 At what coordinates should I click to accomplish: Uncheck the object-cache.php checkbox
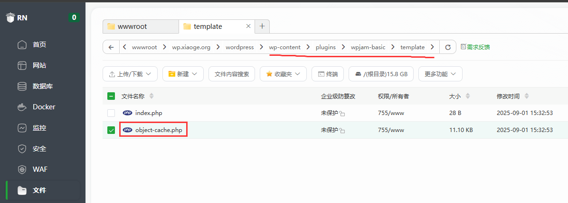pyautogui.click(x=111, y=130)
